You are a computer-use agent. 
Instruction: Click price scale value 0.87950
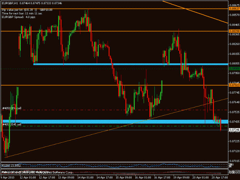click(234, 73)
